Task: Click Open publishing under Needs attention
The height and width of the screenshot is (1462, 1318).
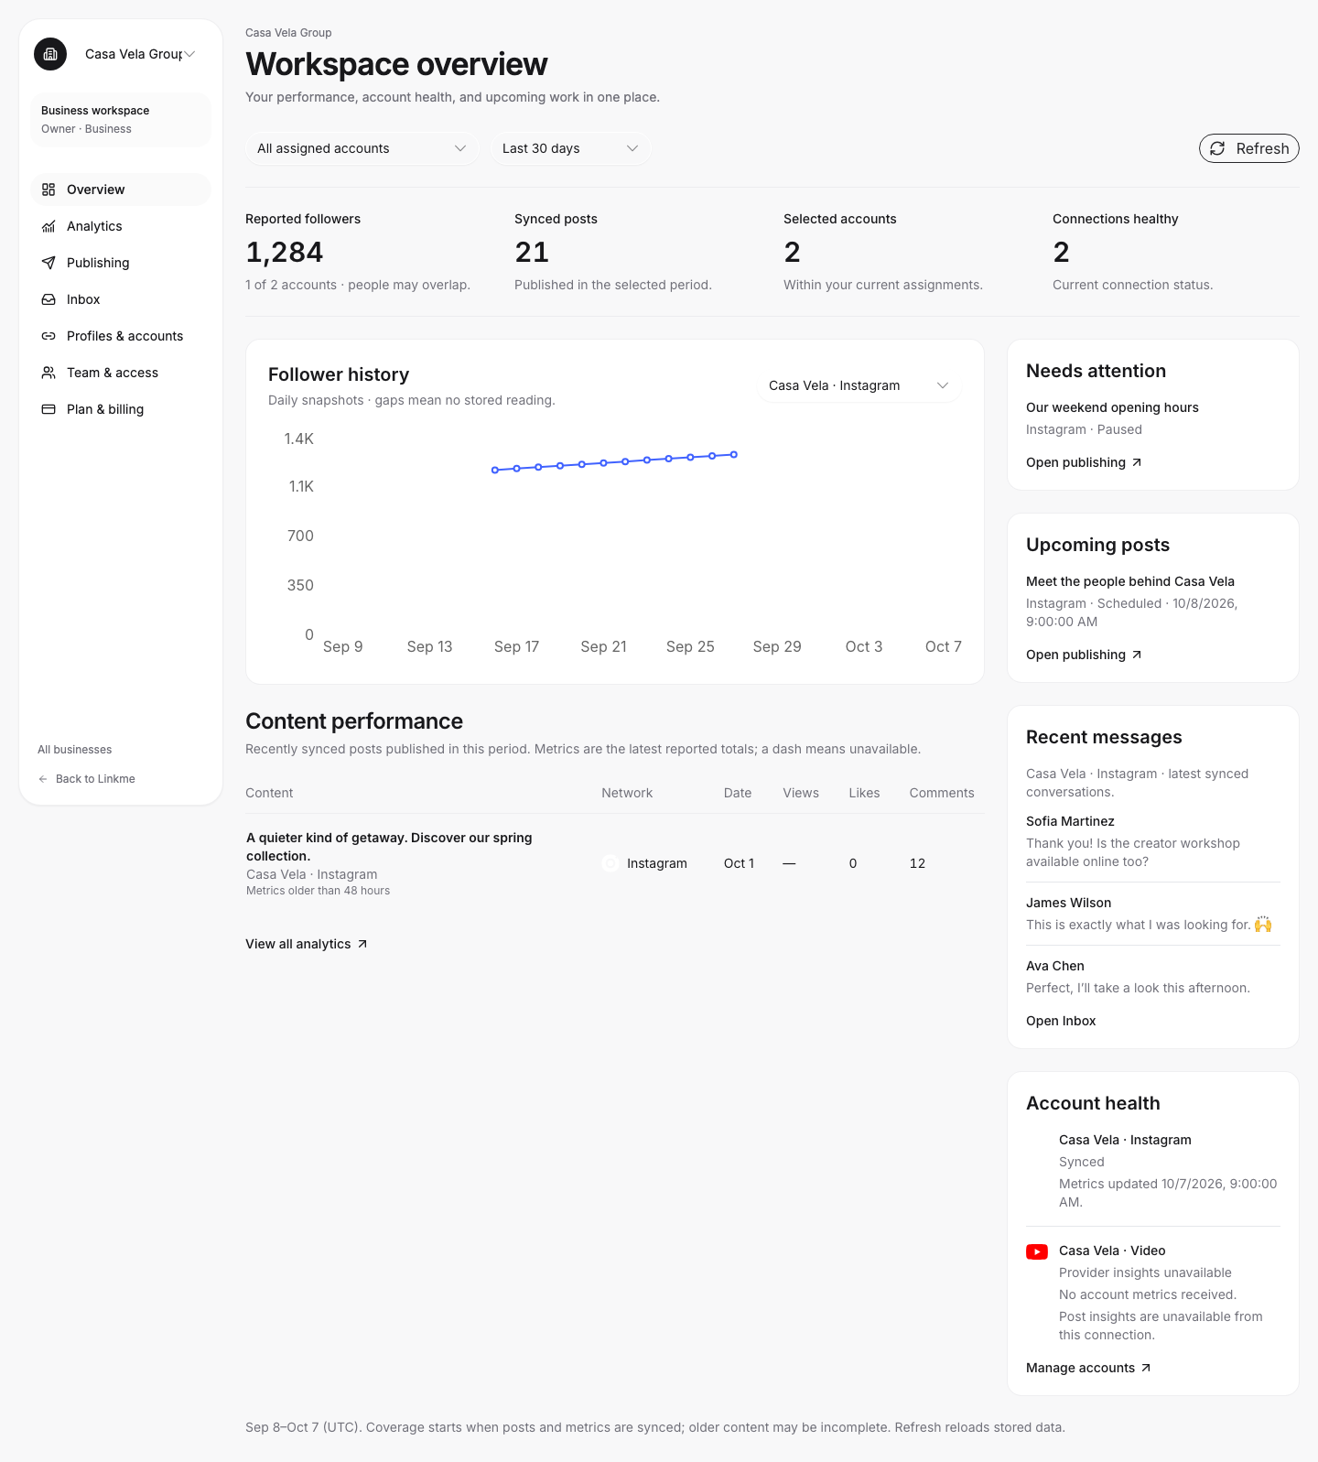Action: tap(1084, 462)
